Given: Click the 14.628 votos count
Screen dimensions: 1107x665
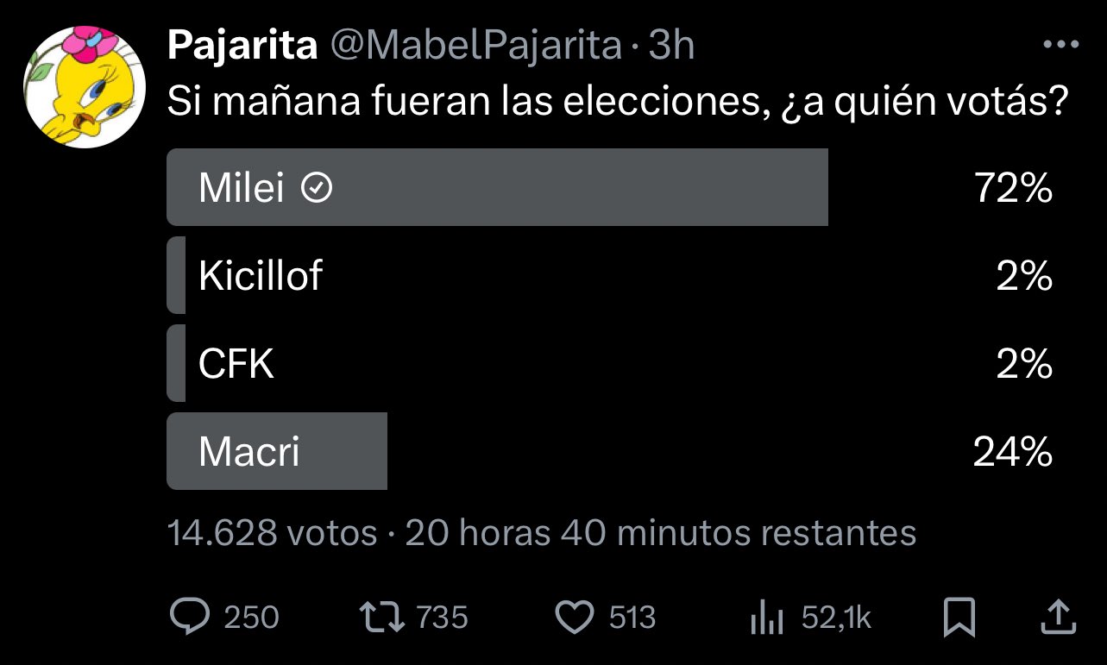Looking at the screenshot, I should click(x=273, y=533).
